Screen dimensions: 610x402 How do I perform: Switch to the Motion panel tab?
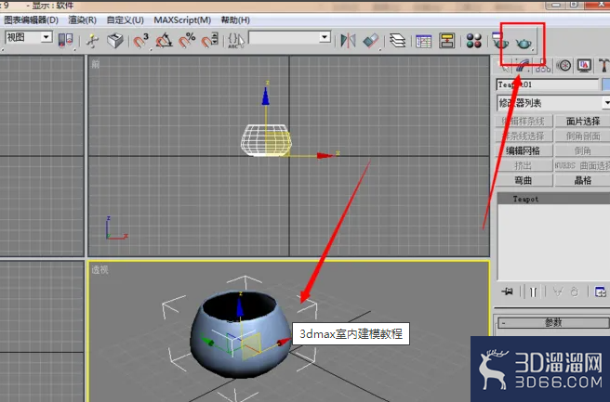click(564, 66)
